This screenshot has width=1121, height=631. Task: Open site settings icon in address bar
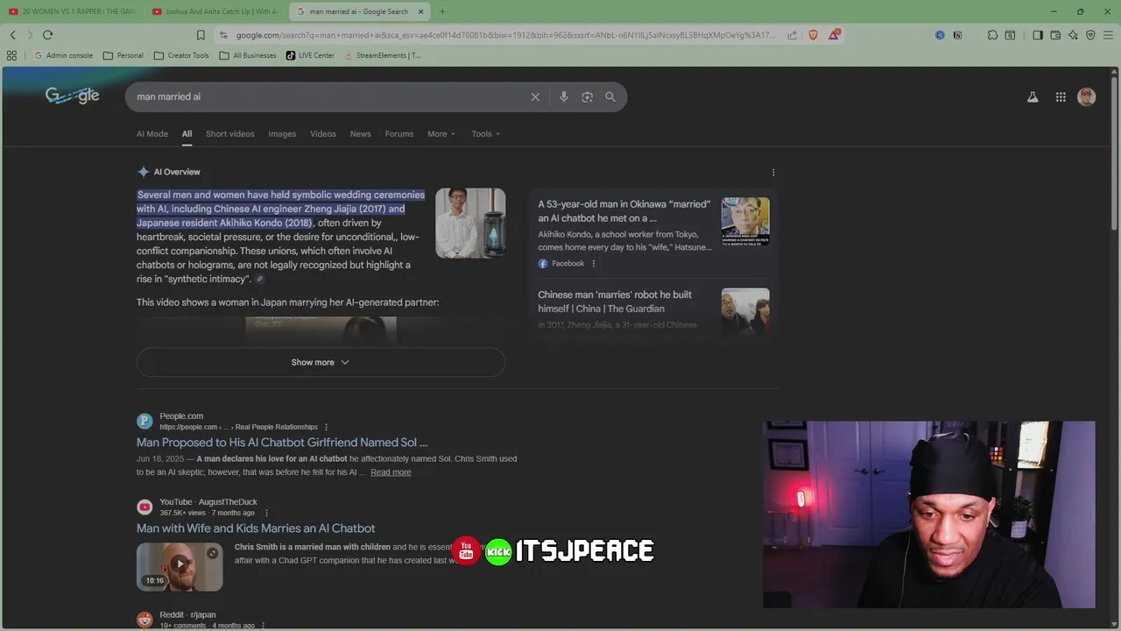(x=224, y=35)
